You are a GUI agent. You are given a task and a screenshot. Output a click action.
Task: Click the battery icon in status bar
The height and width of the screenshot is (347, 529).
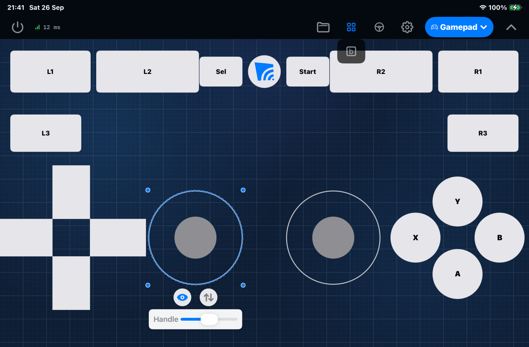(x=515, y=7)
